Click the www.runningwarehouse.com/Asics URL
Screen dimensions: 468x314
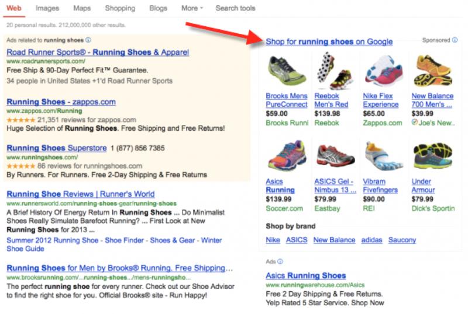pos(315,285)
